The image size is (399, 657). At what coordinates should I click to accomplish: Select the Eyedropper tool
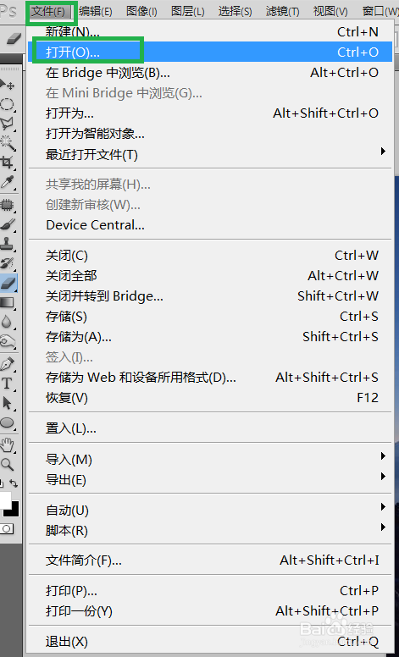7,181
